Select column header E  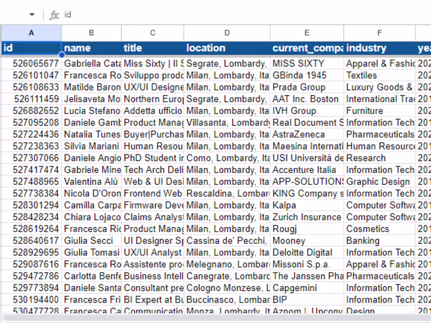pyautogui.click(x=307, y=33)
